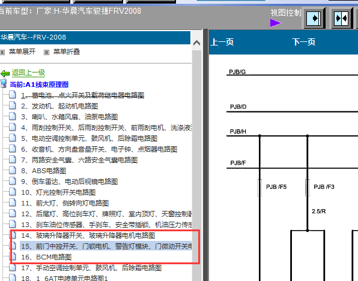This screenshot has width=358, height=281.
Task: Open 8、ABS电路图
Action: (x=44, y=171)
